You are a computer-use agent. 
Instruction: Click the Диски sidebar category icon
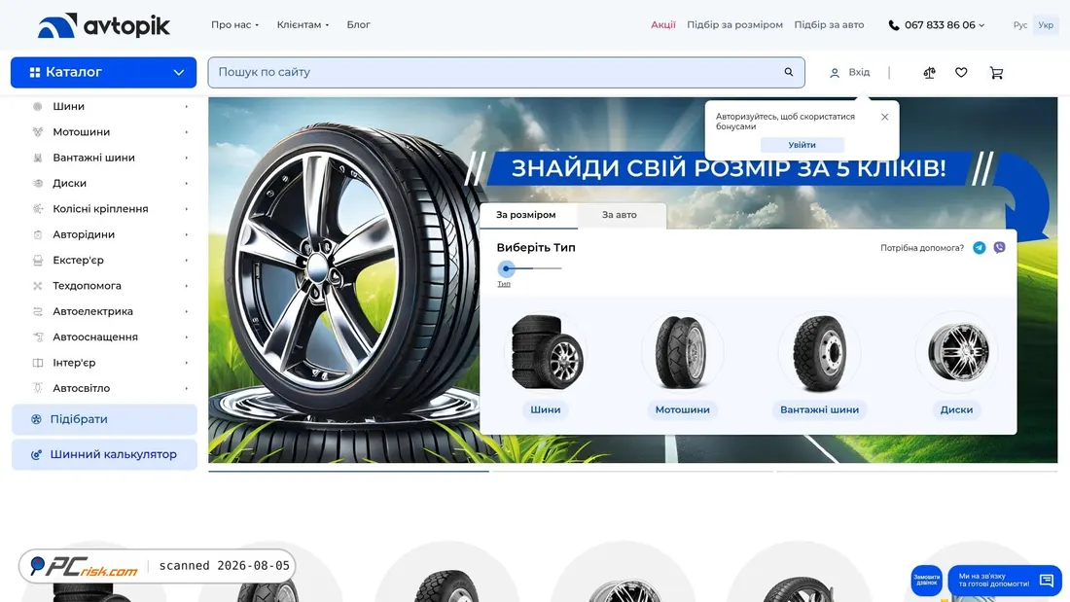(38, 183)
